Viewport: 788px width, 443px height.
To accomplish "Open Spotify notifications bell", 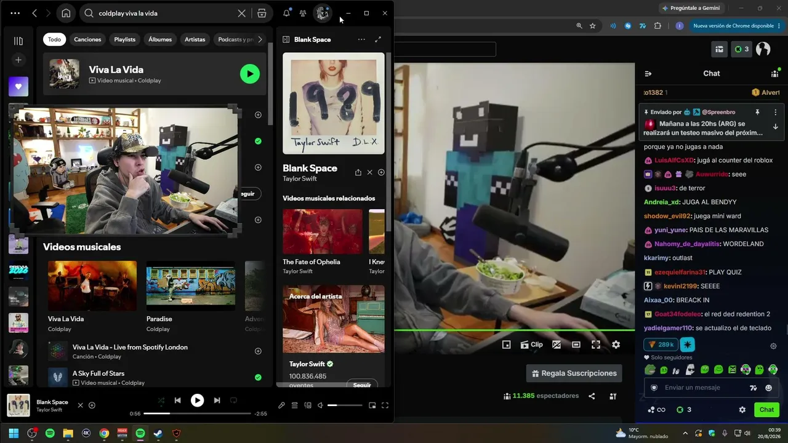I will (x=286, y=13).
